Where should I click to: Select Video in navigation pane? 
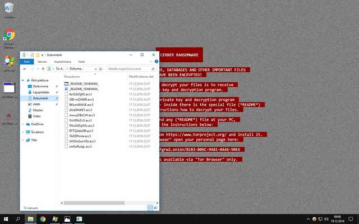[x=36, y=116]
